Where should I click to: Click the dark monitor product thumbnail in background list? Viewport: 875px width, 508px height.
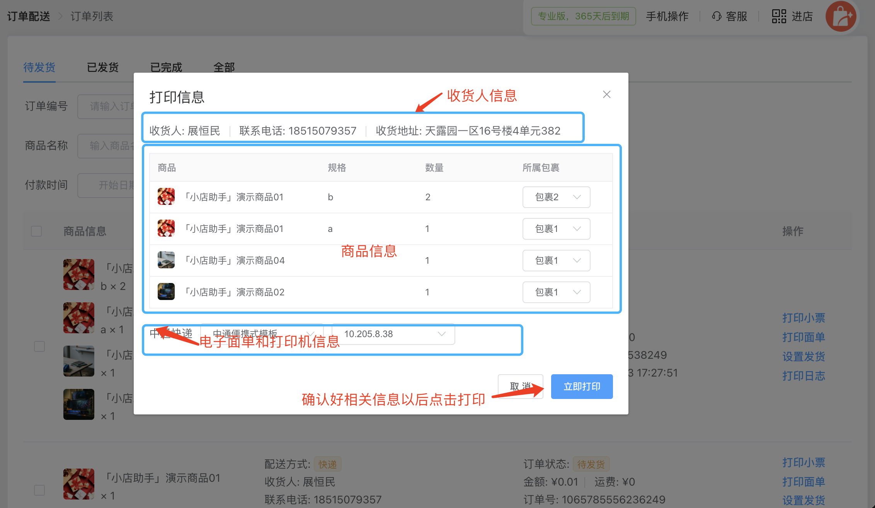(79, 404)
